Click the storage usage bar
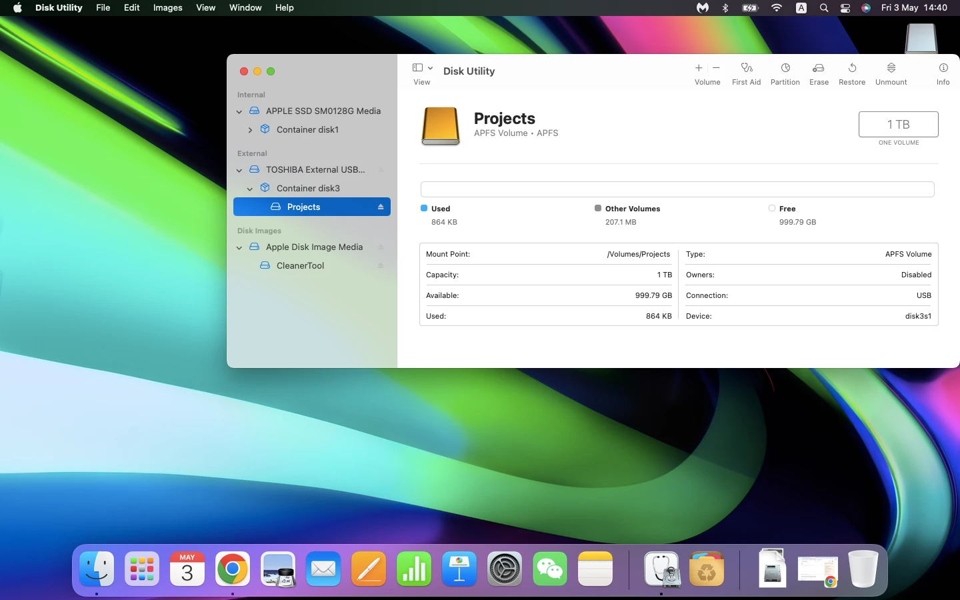This screenshot has width=960, height=600. (677, 189)
